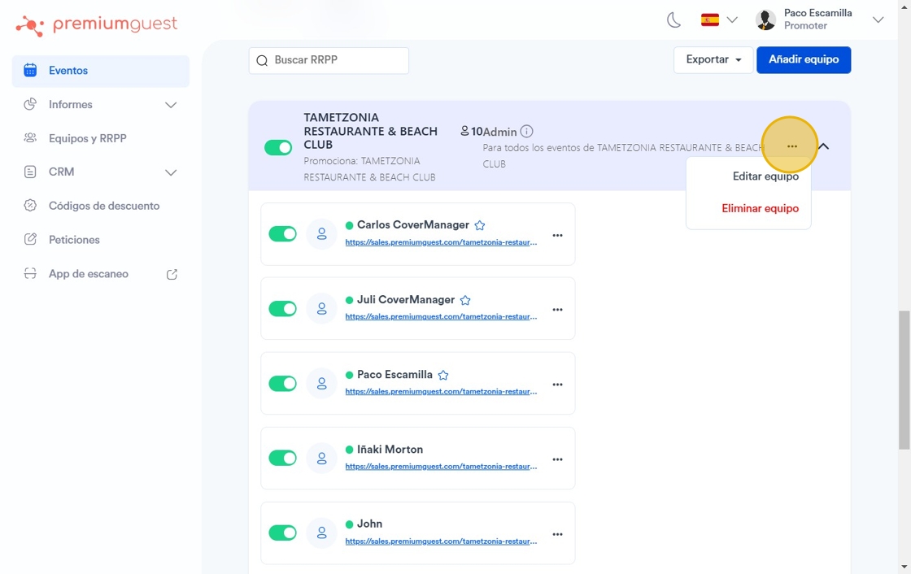
Task: Open Carlos CoverManager three-dots options
Action: 557,235
